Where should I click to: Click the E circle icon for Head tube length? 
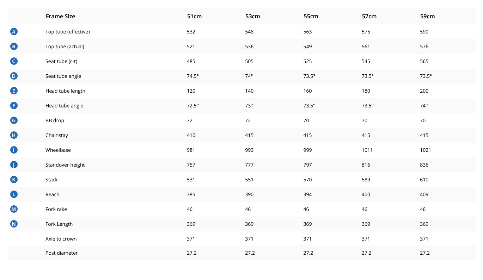pos(14,91)
